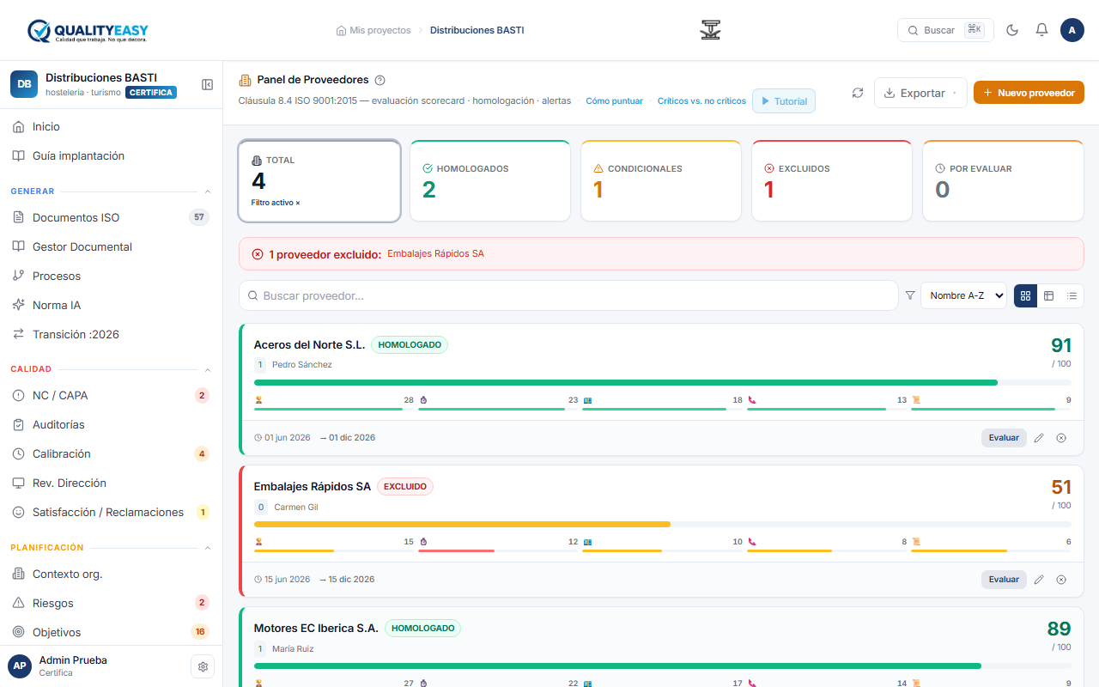The image size is (1099, 687).
Task: Evaluar Aceros del Norte S.L.
Action: pos(1004,438)
